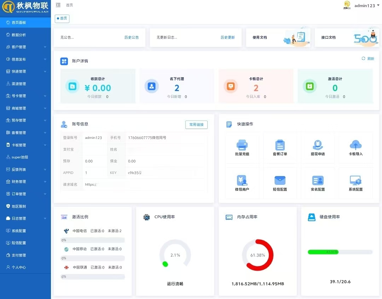Click the 系统配置 monitor icon

(355, 180)
